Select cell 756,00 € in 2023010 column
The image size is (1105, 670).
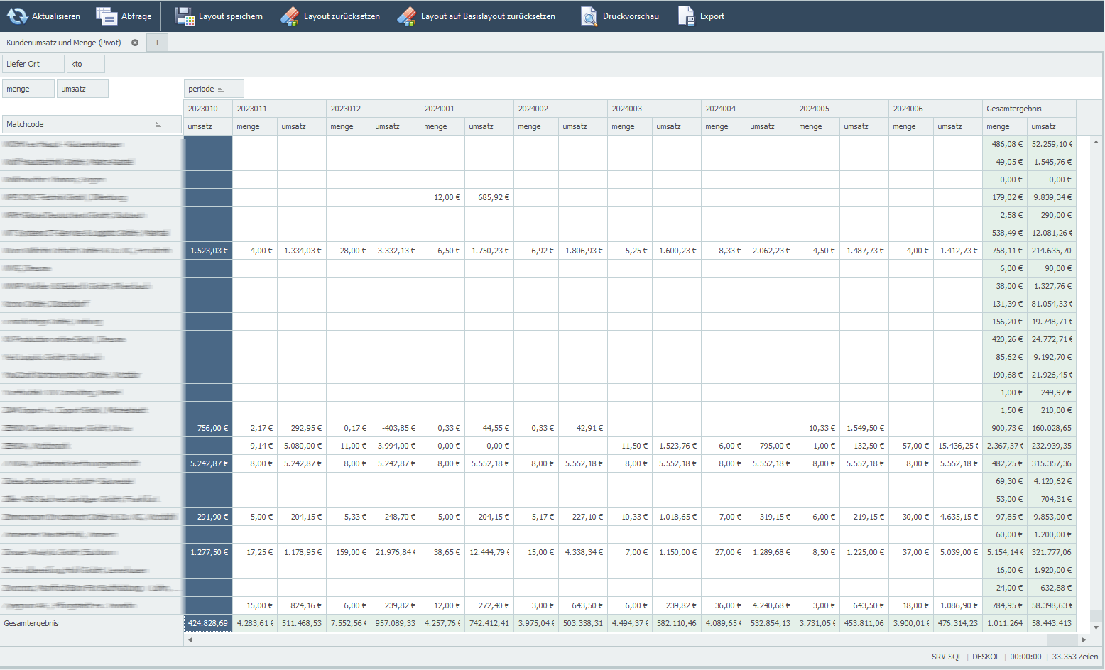coord(208,428)
